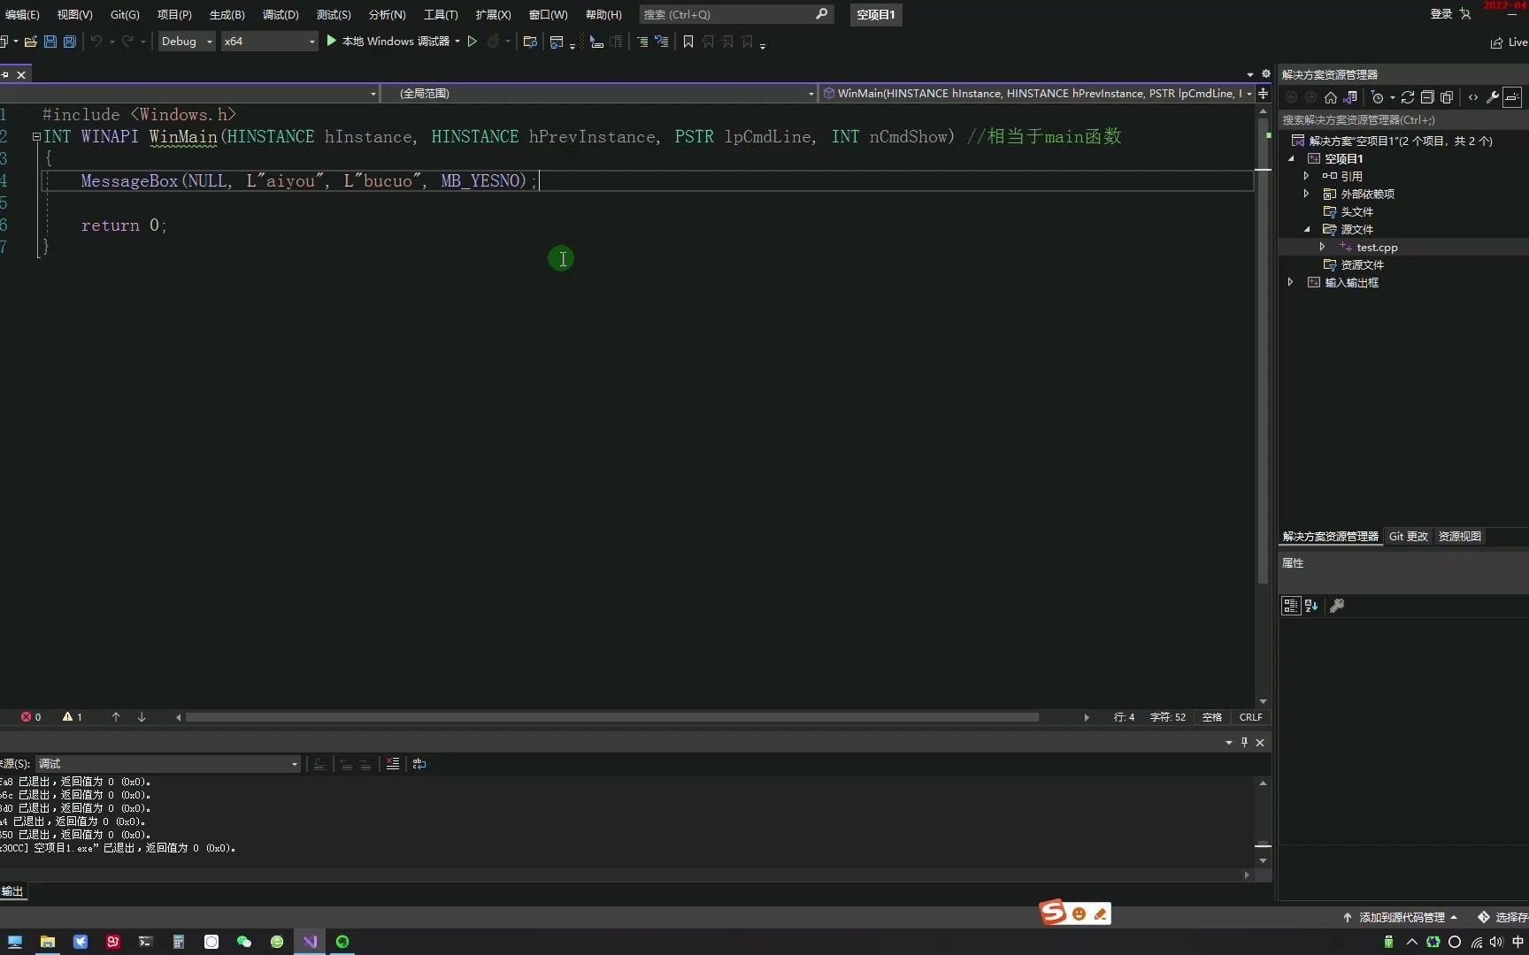The width and height of the screenshot is (1529, 955).
Task: Open the 项目(P) menu
Action: pyautogui.click(x=174, y=14)
